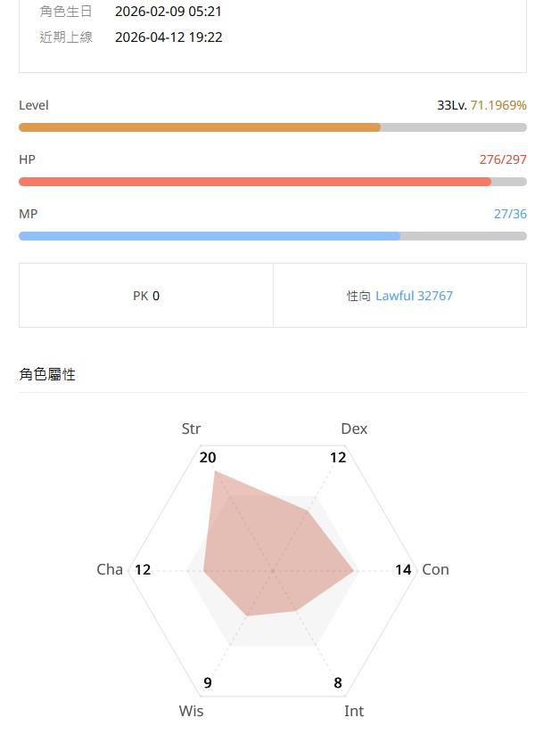Select the Dex stat label
Viewport: 535px width, 734px height.
coord(354,428)
